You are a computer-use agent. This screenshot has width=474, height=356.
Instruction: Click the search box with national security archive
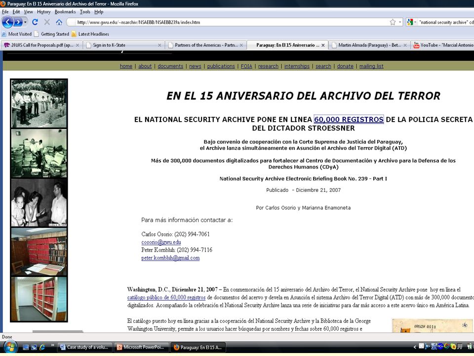(x=446, y=22)
